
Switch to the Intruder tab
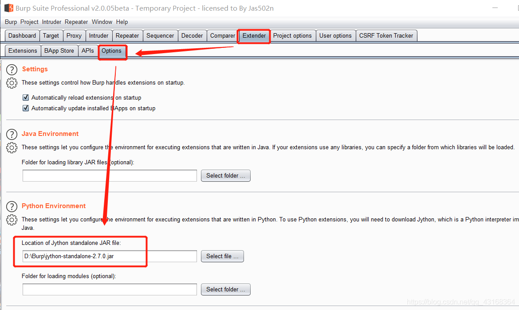tap(98, 36)
